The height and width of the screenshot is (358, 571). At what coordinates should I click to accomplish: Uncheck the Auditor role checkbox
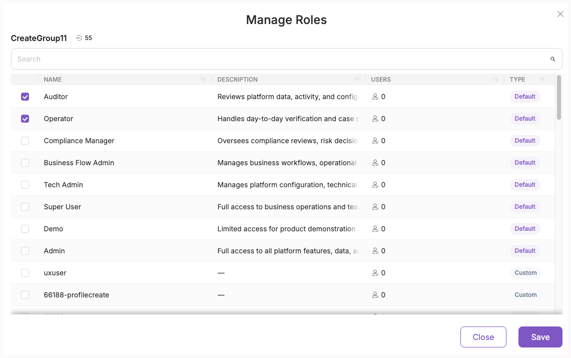25,97
